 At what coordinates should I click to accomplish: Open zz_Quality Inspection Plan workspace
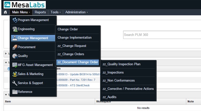click(128, 64)
